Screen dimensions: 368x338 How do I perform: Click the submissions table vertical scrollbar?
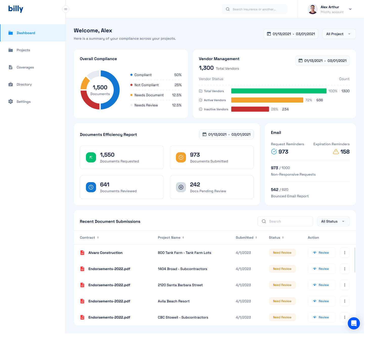click(x=355, y=260)
